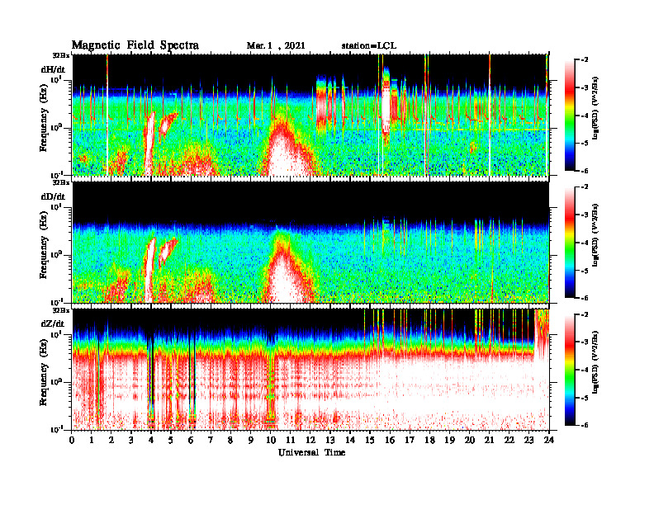
Task: Click hour tick label '22' on Universal Time axis
Action: click(x=509, y=440)
